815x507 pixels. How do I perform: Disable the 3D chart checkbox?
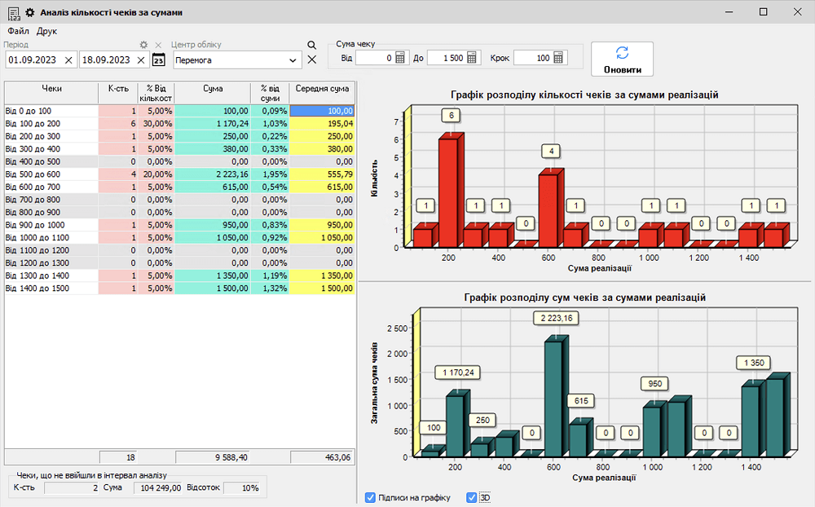pos(471,497)
